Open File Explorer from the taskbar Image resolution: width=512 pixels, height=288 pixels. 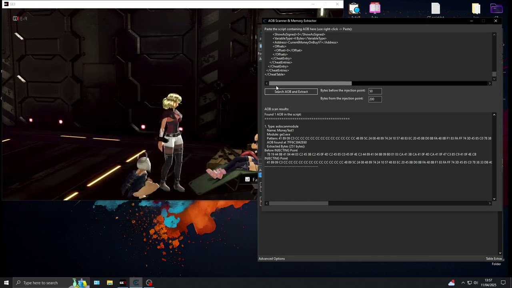pos(110,283)
